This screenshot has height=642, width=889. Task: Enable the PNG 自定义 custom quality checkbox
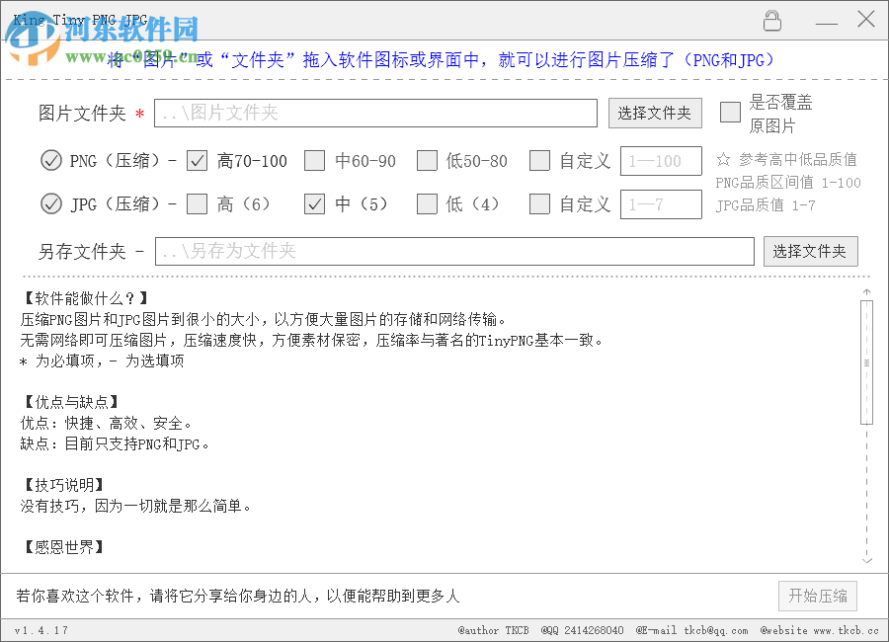pos(539,160)
